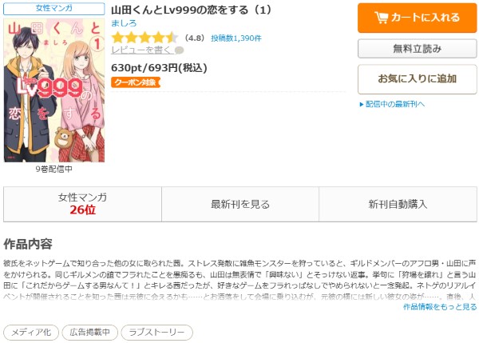Open the 投稿数1,390件 reviews link
This screenshot has height=343, width=479.
[236, 38]
